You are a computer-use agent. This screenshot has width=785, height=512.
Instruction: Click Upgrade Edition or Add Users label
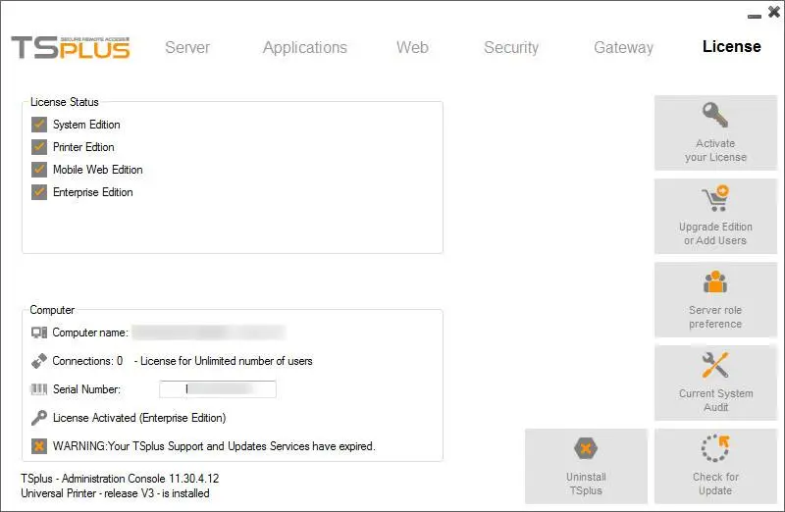coord(715,233)
